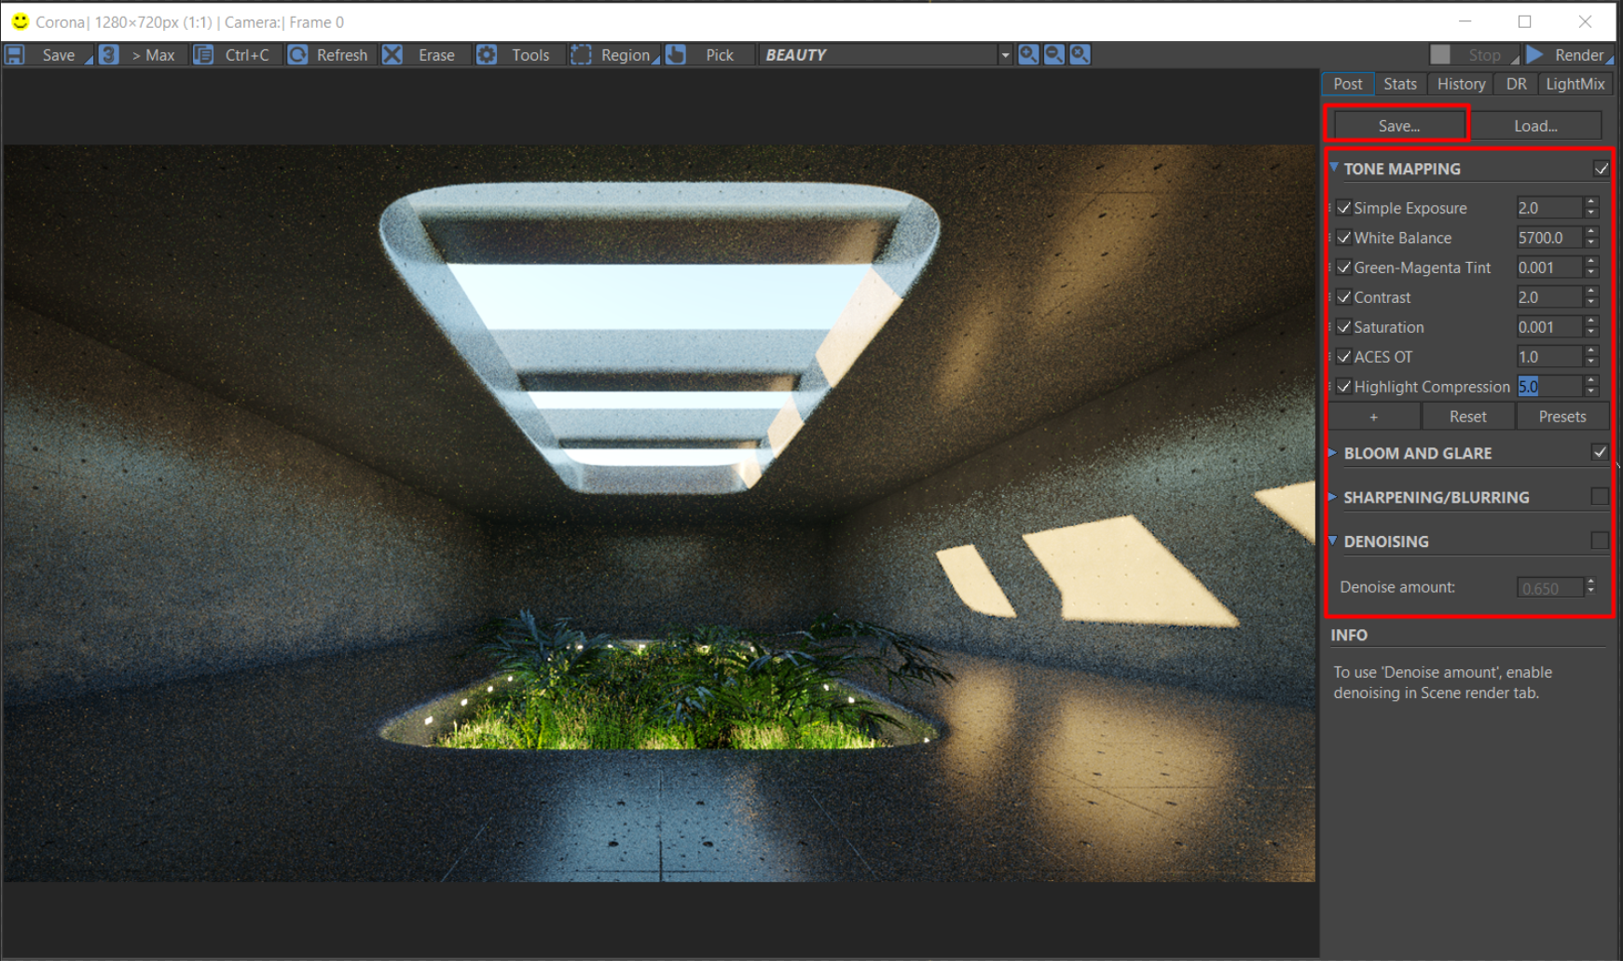
Task: Collapse the Tone Mapping section
Action: point(1334,168)
